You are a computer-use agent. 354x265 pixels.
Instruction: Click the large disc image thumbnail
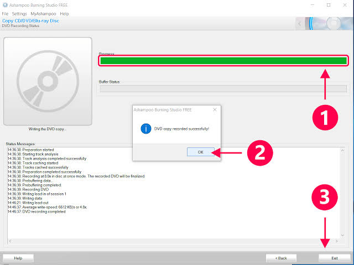click(x=48, y=81)
